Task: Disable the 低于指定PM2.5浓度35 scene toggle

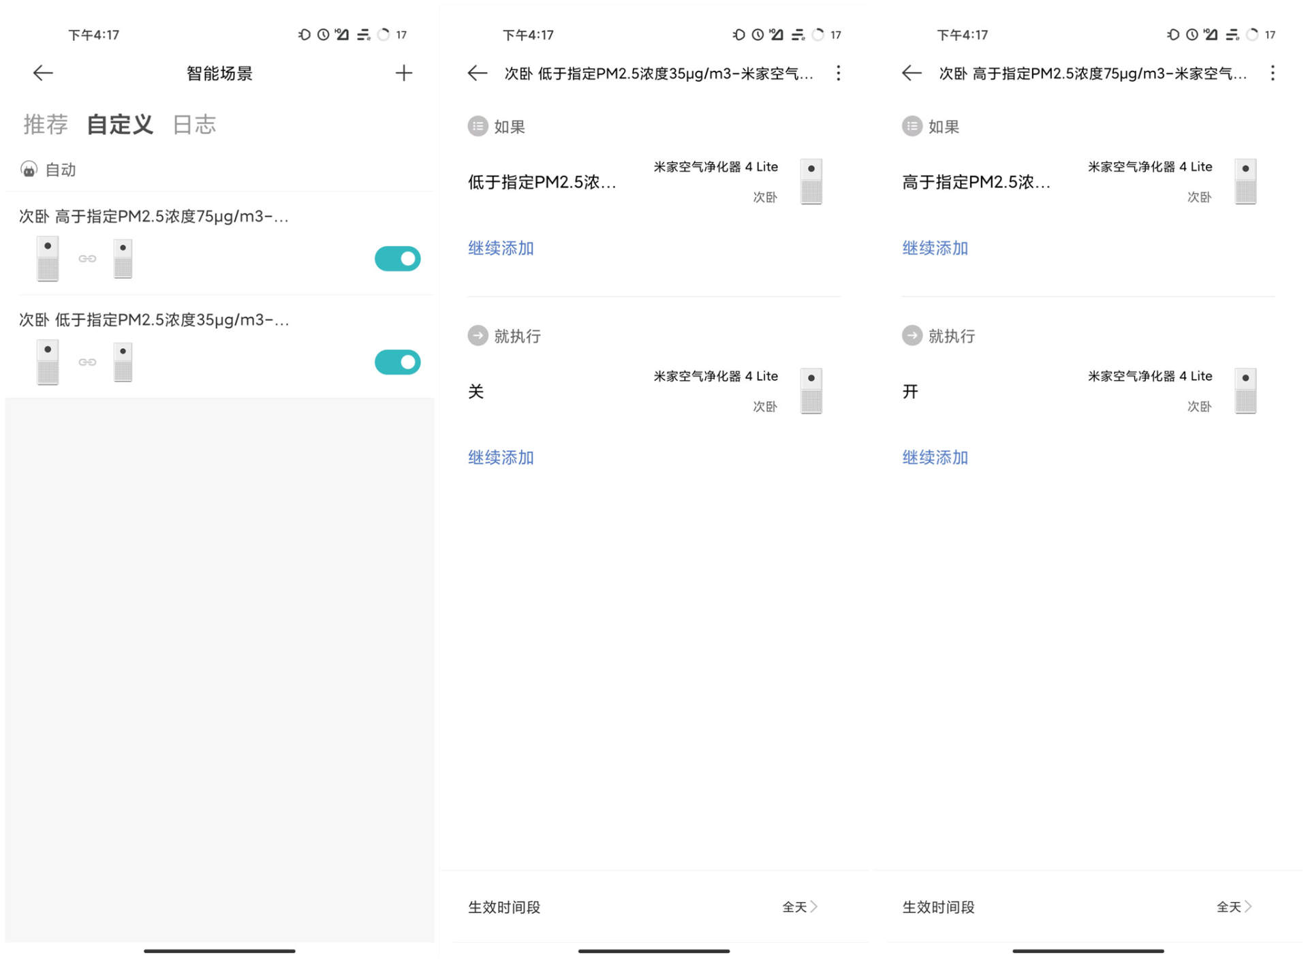Action: click(398, 362)
